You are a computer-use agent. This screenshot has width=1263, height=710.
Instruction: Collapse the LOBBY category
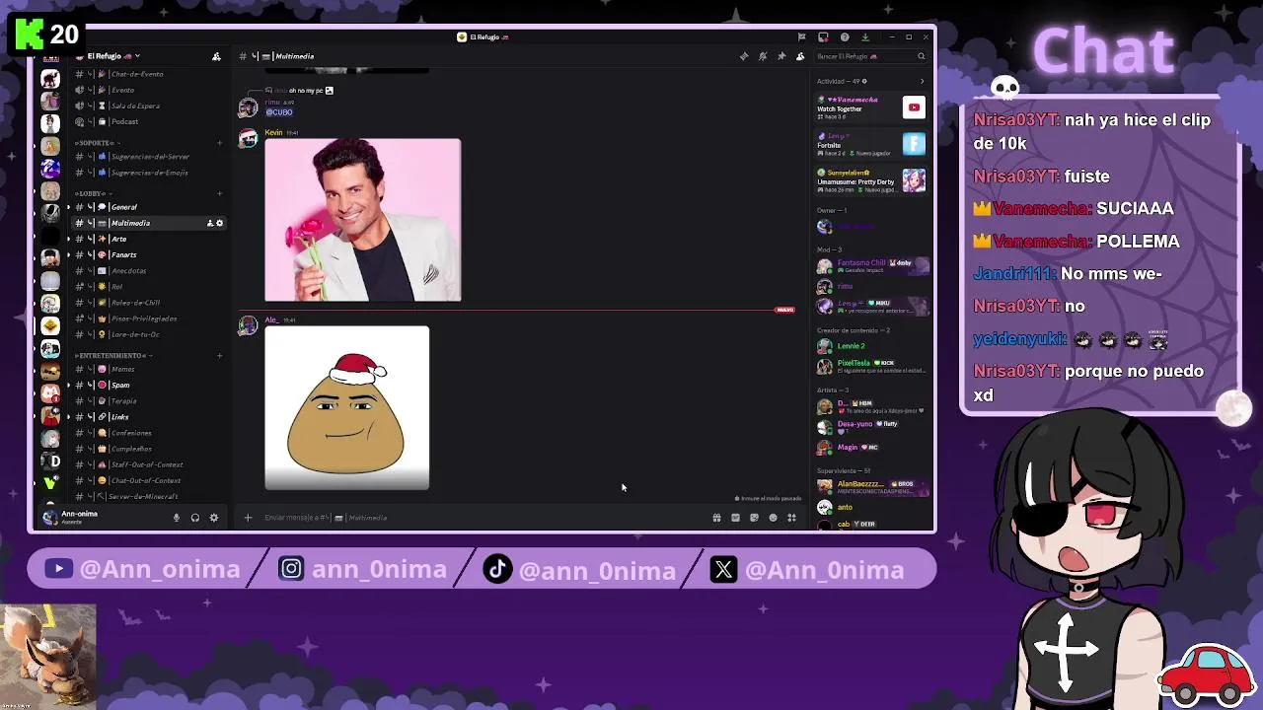pos(92,194)
